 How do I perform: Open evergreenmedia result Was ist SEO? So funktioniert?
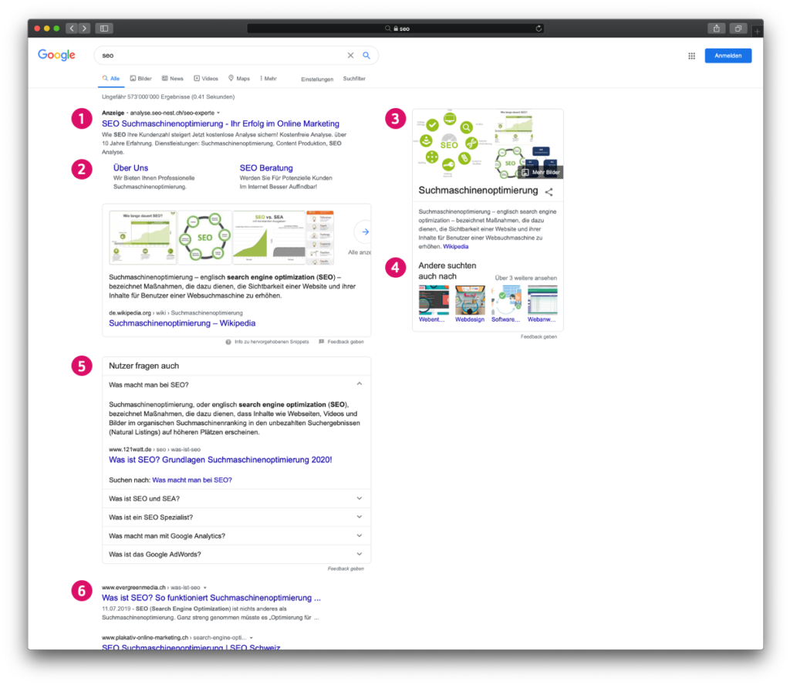(x=211, y=598)
